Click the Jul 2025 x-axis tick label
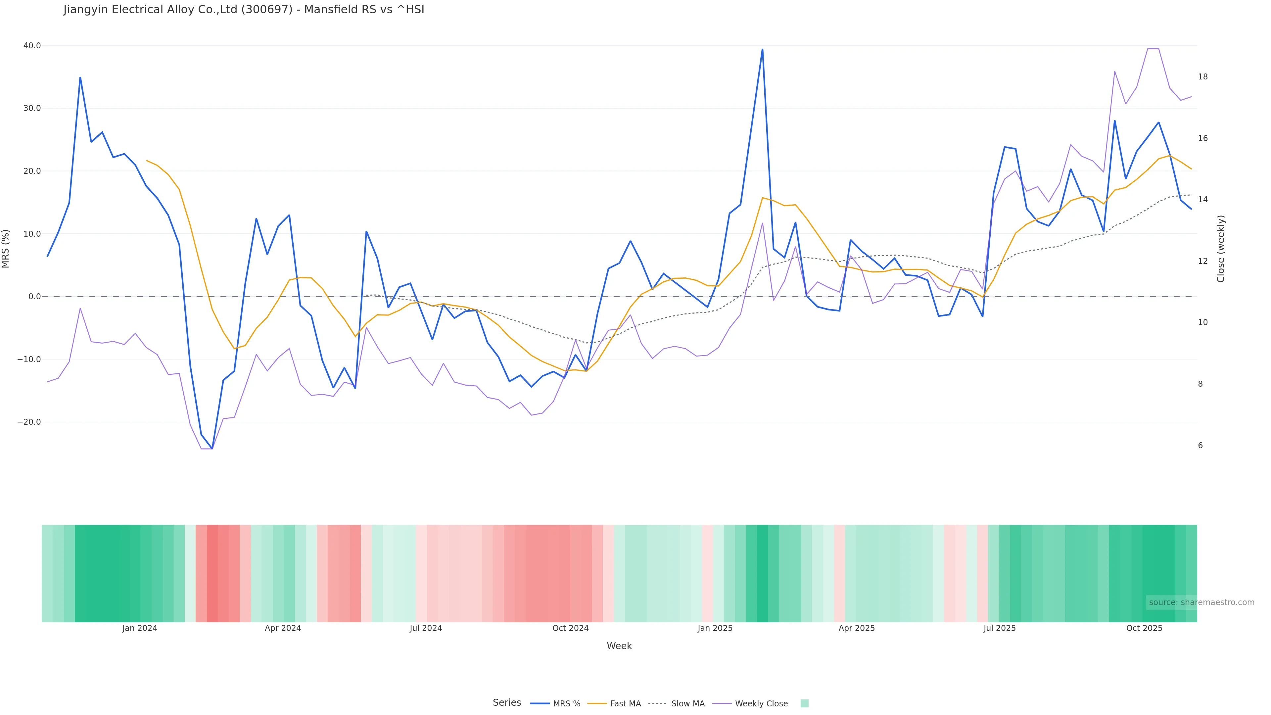The image size is (1271, 715). coord(999,629)
